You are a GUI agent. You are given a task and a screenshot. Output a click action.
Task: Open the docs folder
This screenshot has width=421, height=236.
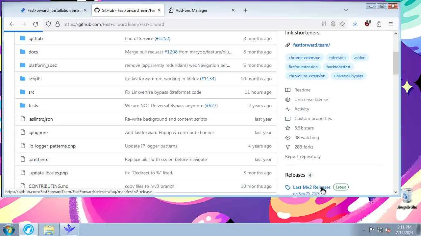point(33,52)
